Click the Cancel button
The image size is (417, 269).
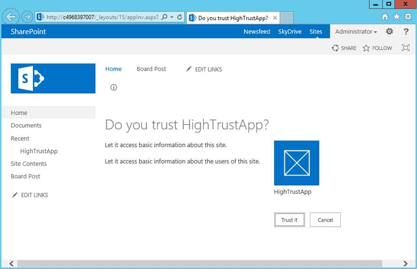click(325, 220)
